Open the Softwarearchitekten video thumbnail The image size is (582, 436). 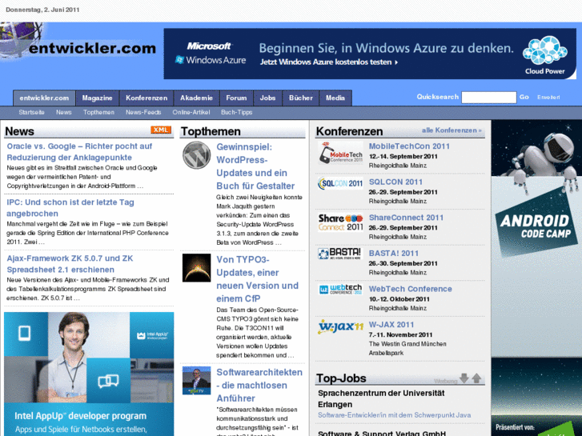(x=197, y=381)
